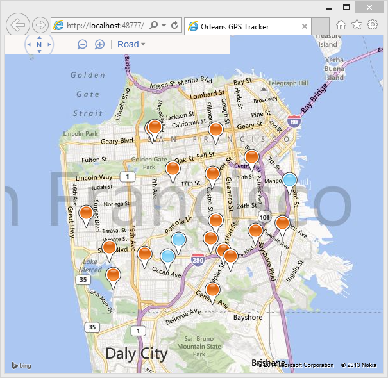Viewport: 388px width, 378px height.
Task: Open a new blank tab
Action: [x=320, y=26]
